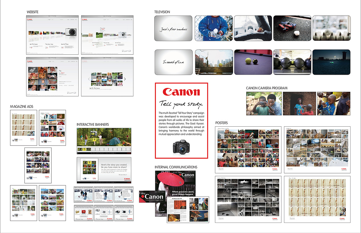The image size is (361, 233).
Task: Click the POSTERS heading
Action: pyautogui.click(x=222, y=123)
